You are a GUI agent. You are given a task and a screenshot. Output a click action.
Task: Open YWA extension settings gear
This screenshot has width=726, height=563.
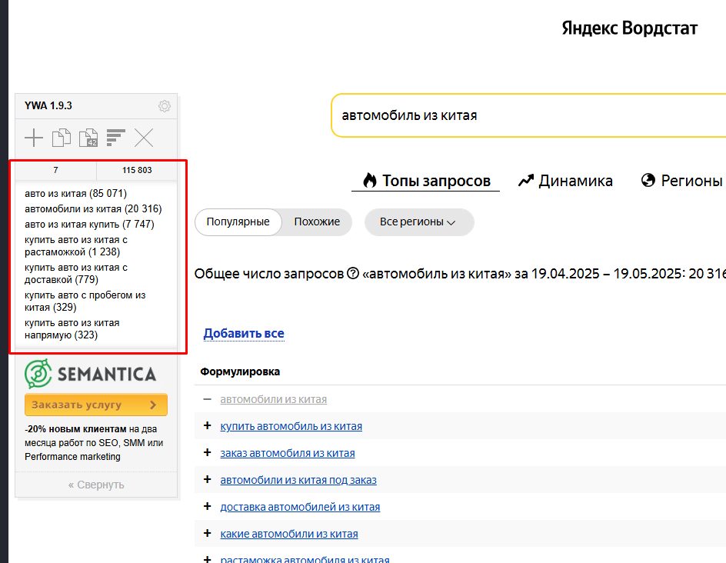(x=165, y=106)
